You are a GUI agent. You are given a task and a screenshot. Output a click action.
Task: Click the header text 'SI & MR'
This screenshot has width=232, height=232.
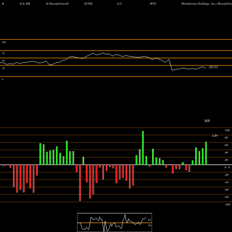coord(25,4)
